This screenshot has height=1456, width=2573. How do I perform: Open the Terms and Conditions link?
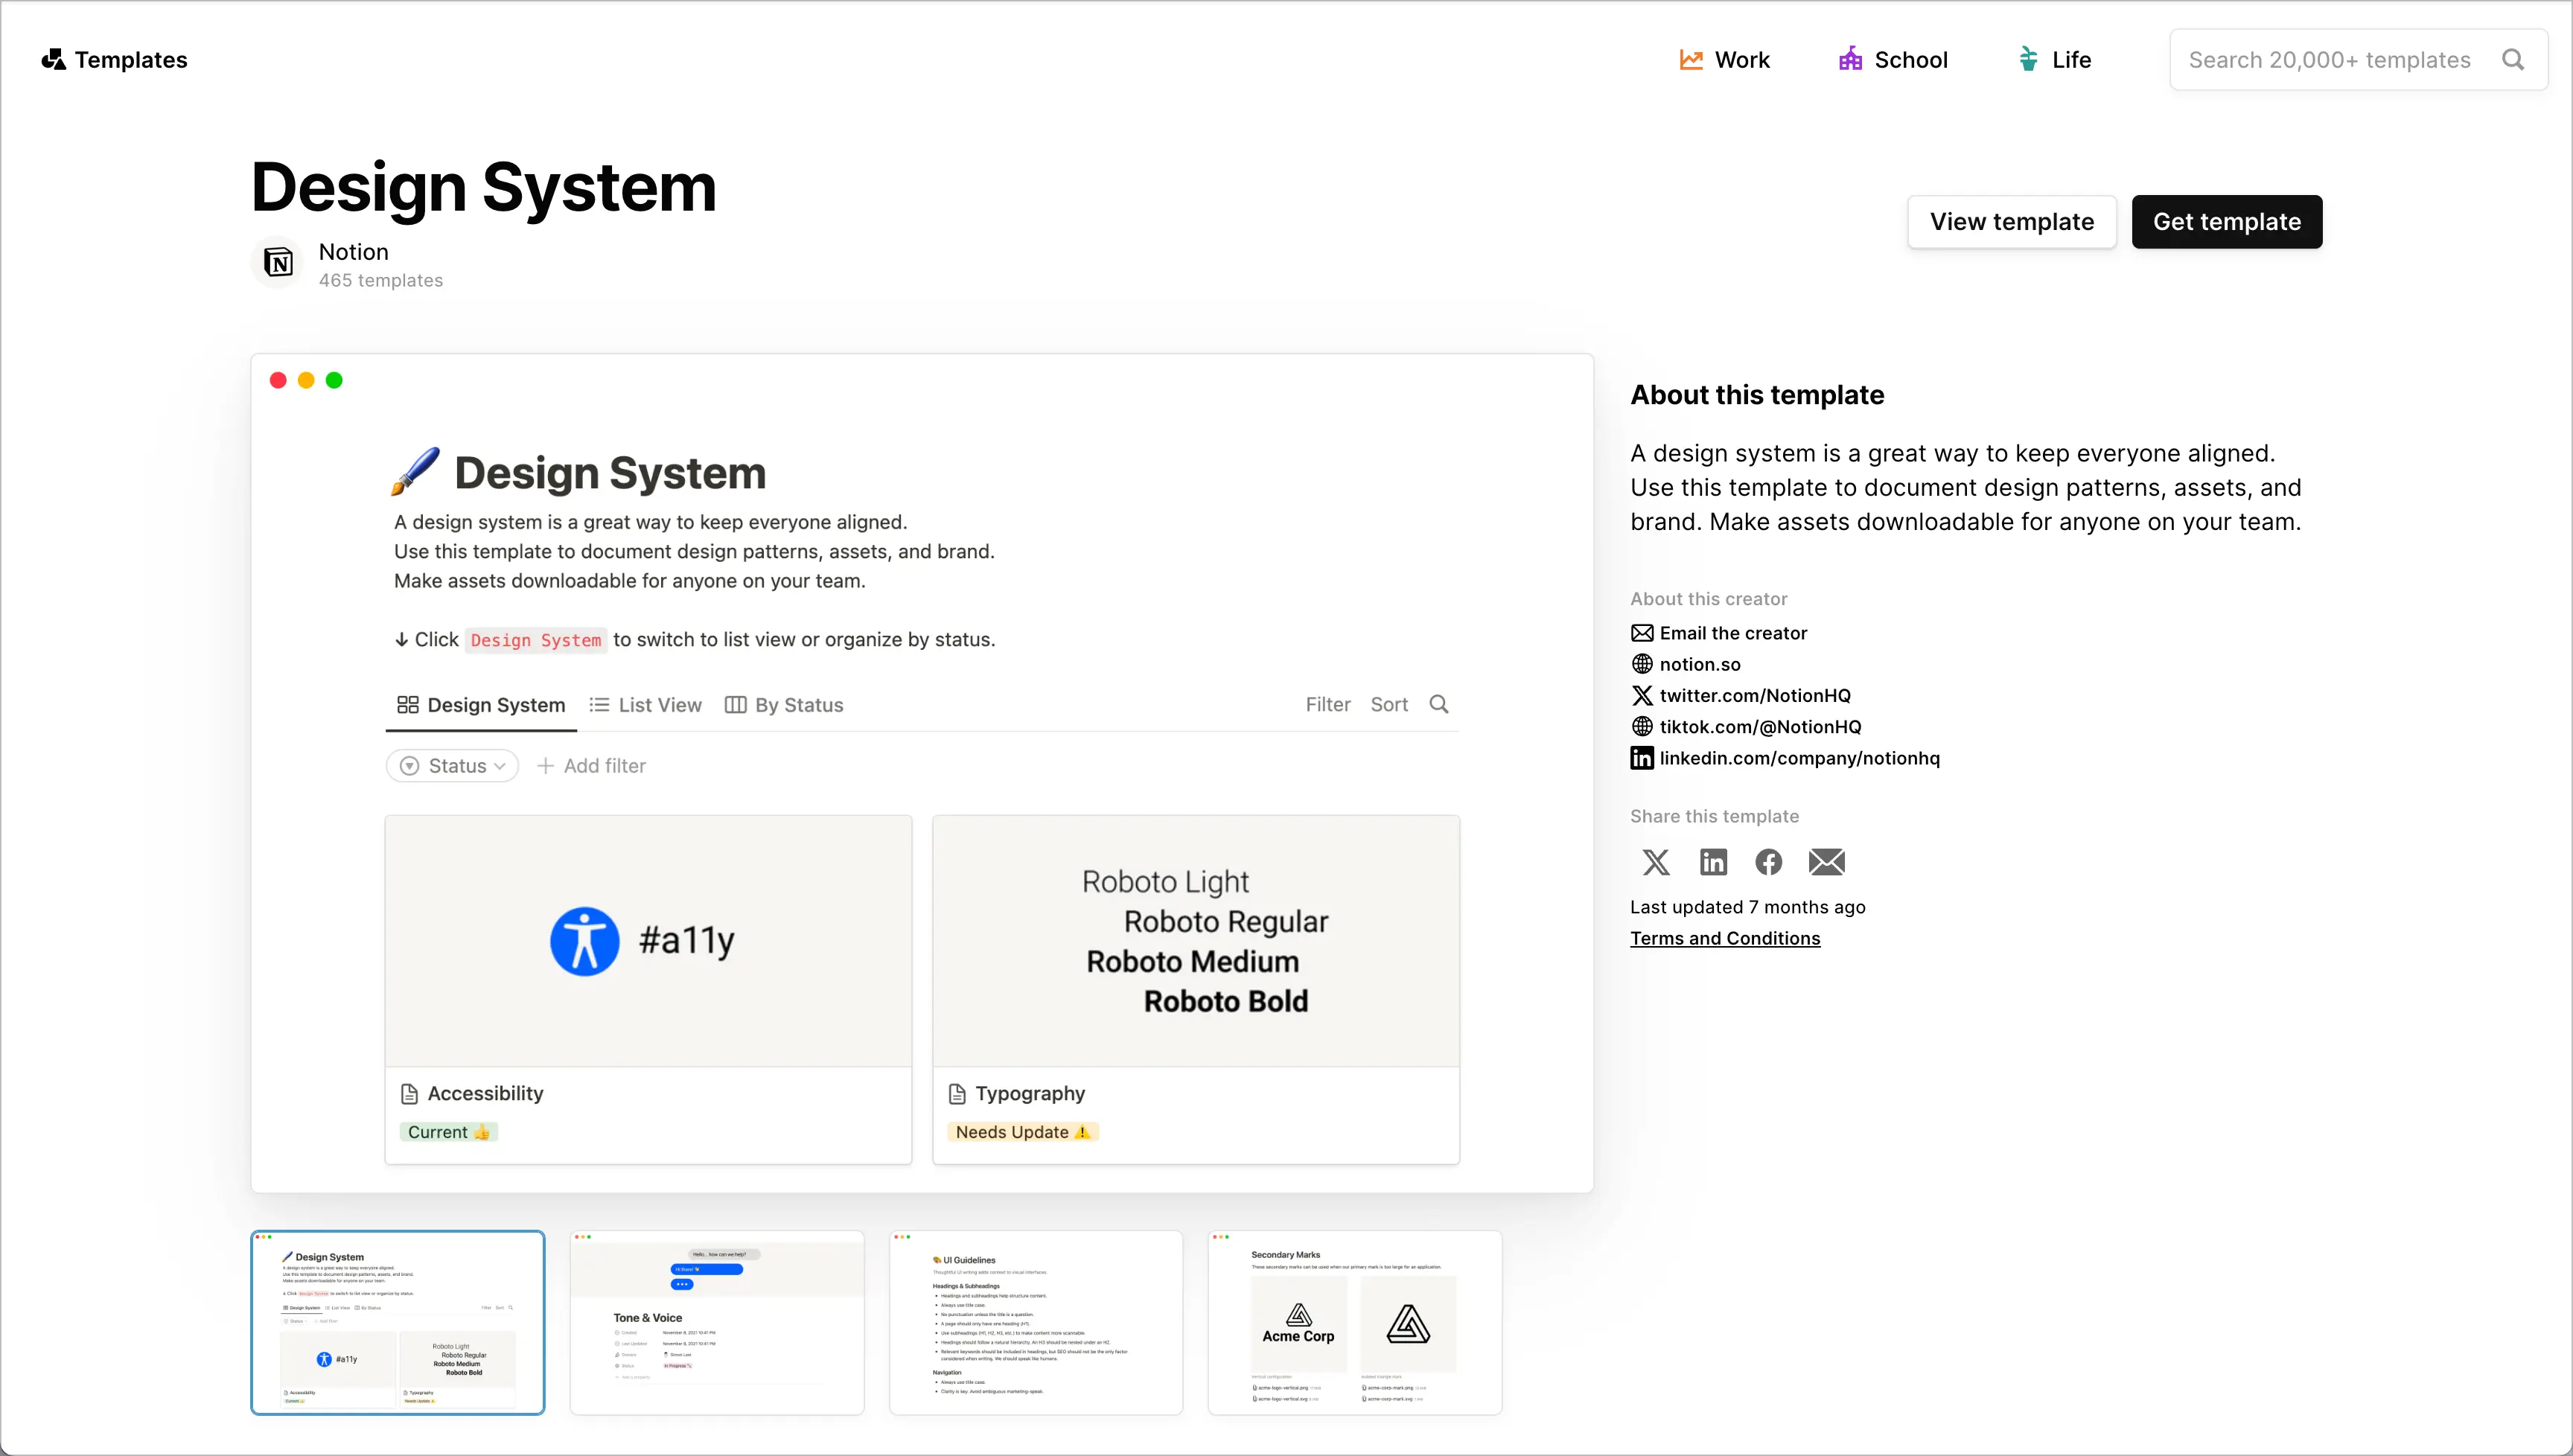coord(1725,939)
